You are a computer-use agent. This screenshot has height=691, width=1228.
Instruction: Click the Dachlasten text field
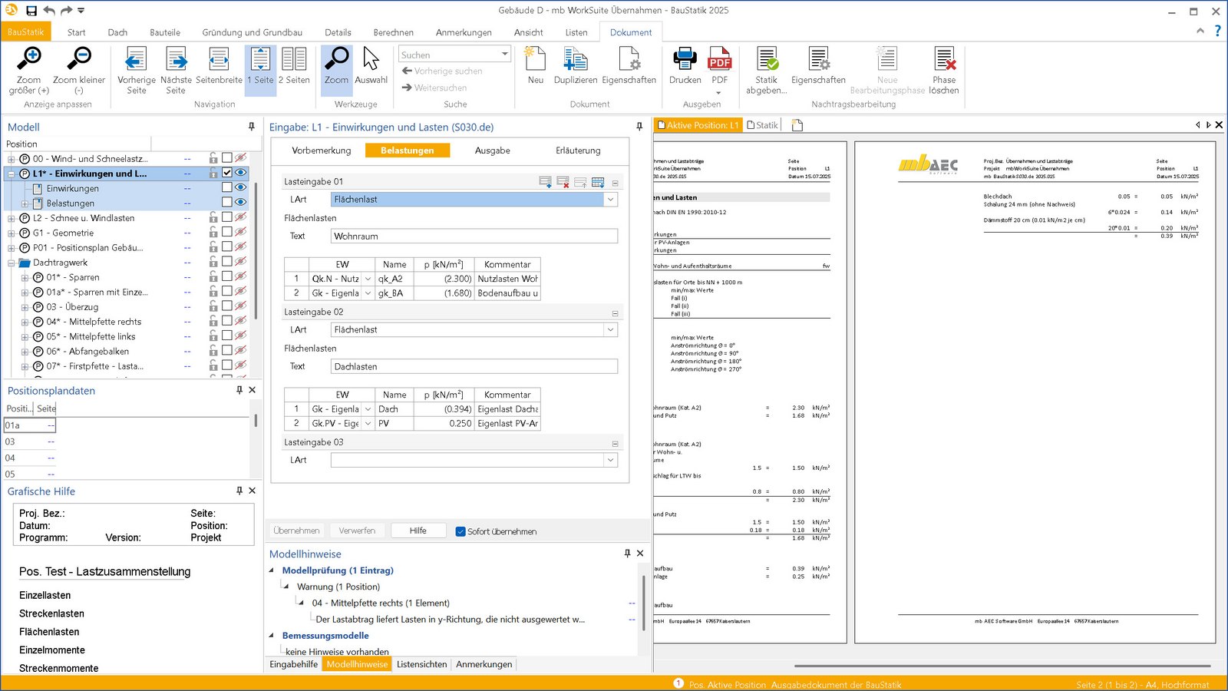[x=474, y=367]
